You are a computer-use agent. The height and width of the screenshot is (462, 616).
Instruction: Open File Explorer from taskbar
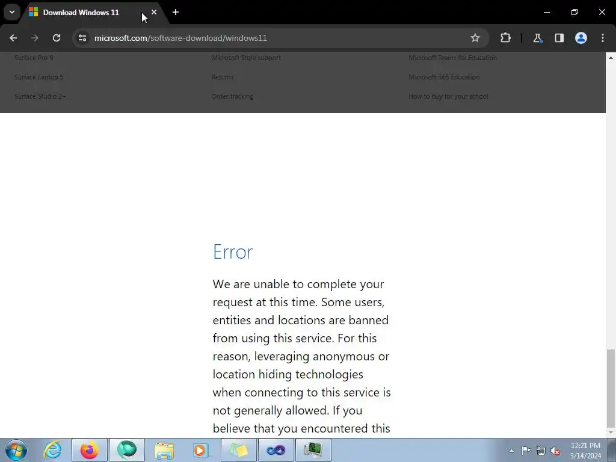click(164, 450)
